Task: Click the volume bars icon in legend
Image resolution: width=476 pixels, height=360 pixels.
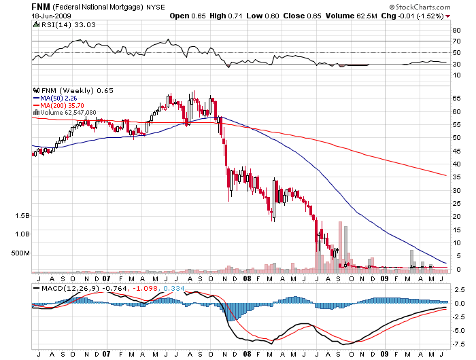Action: click(x=36, y=112)
